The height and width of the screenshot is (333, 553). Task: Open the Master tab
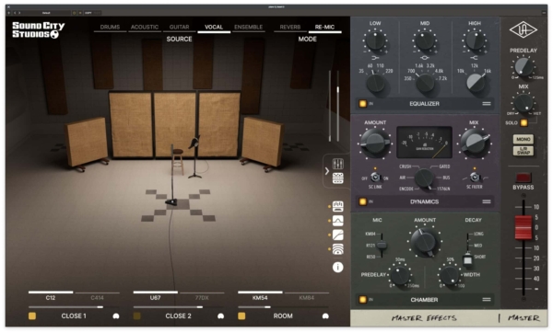[x=524, y=318]
